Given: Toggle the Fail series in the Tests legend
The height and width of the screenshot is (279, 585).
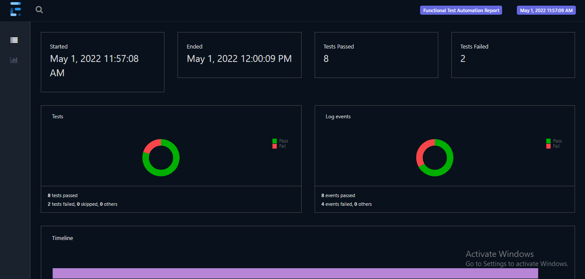Looking at the screenshot, I should (280, 146).
